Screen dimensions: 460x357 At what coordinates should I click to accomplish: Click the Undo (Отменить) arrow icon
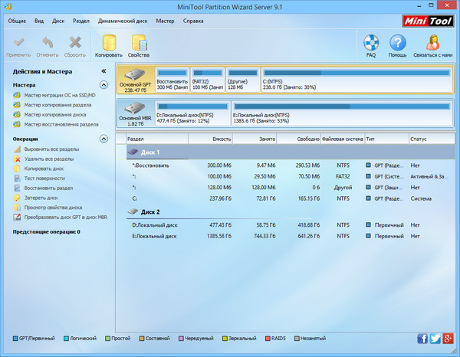coord(48,43)
